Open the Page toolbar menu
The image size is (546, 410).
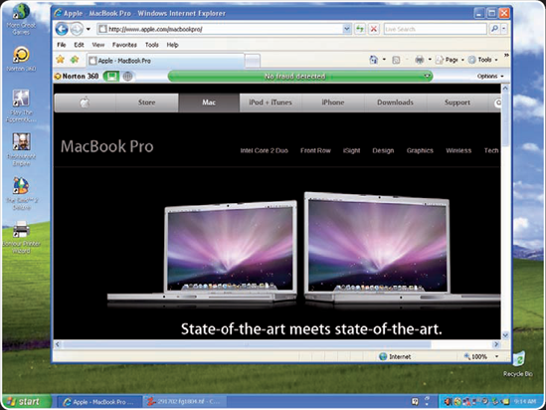(450, 60)
